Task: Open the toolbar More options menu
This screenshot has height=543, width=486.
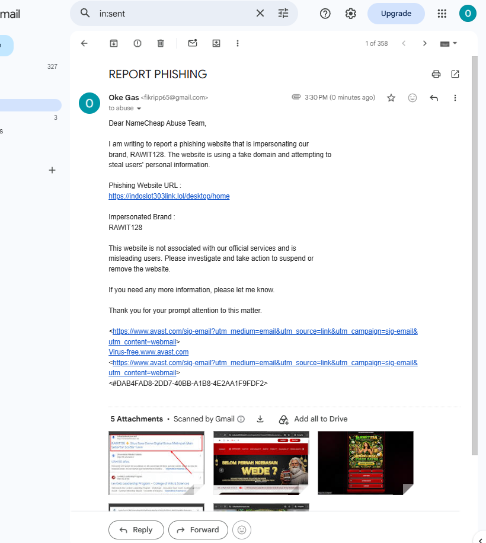Action: [238, 43]
